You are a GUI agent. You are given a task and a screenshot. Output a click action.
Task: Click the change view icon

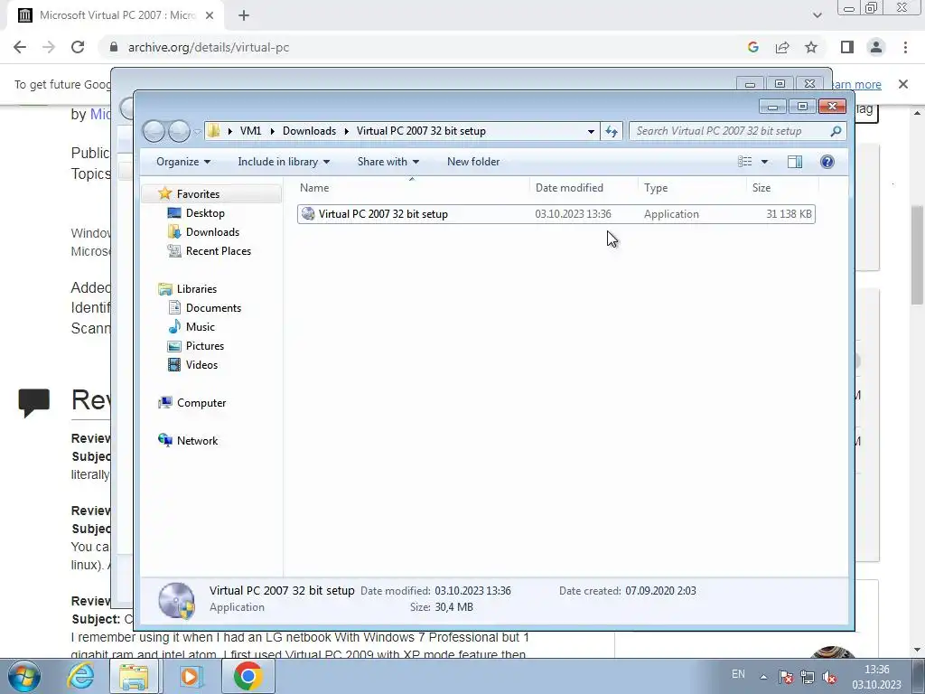pyautogui.click(x=745, y=162)
